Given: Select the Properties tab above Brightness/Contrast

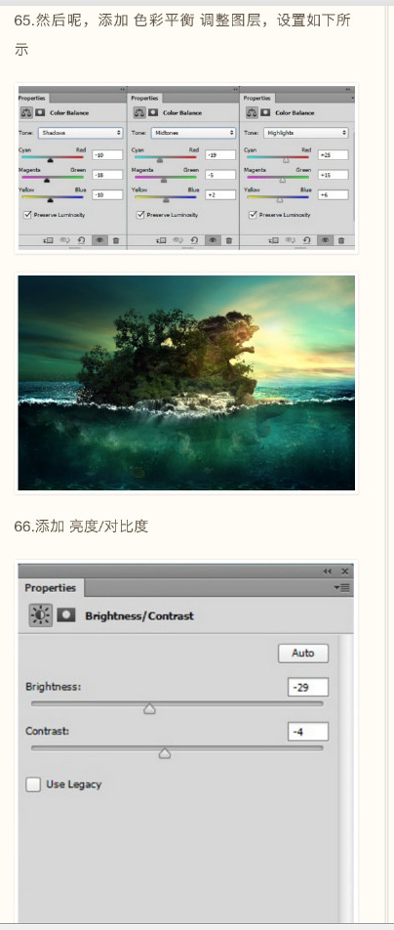Looking at the screenshot, I should pos(51,588).
